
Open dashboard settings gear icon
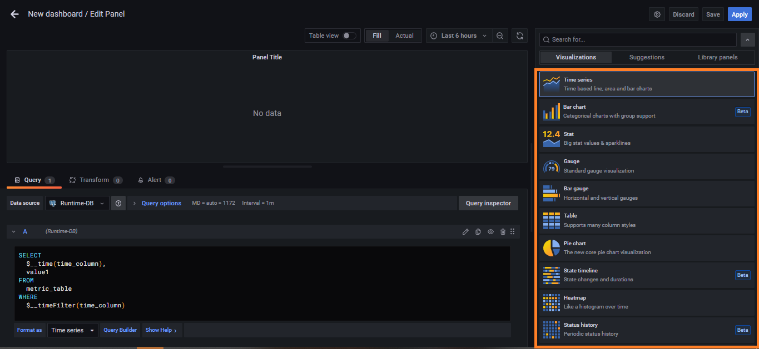657,14
